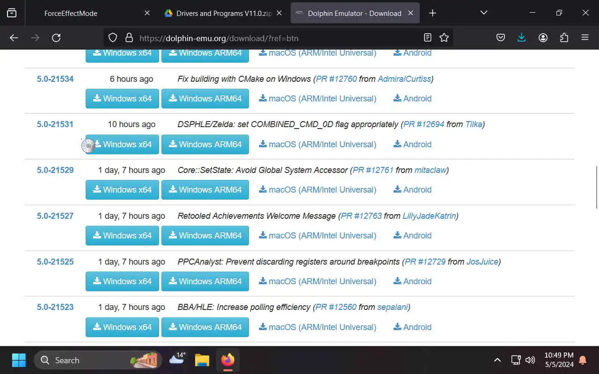
Task: Download macOS build for 5.0-21527
Action: pyautogui.click(x=318, y=236)
